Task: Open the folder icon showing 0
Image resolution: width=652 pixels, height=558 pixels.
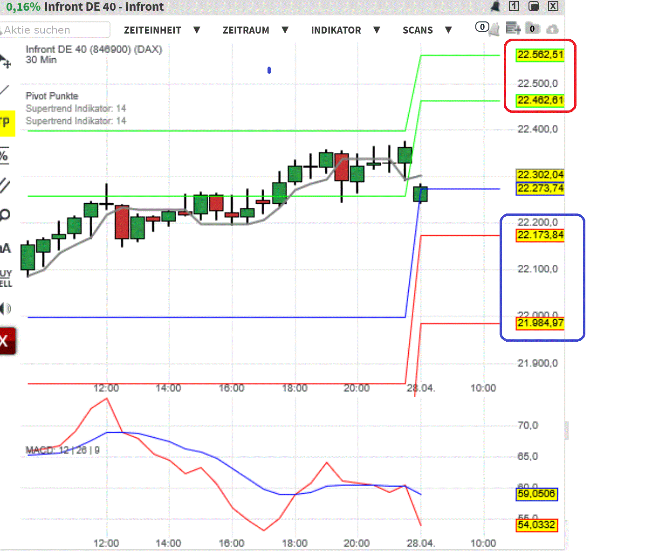Action: coord(532,28)
